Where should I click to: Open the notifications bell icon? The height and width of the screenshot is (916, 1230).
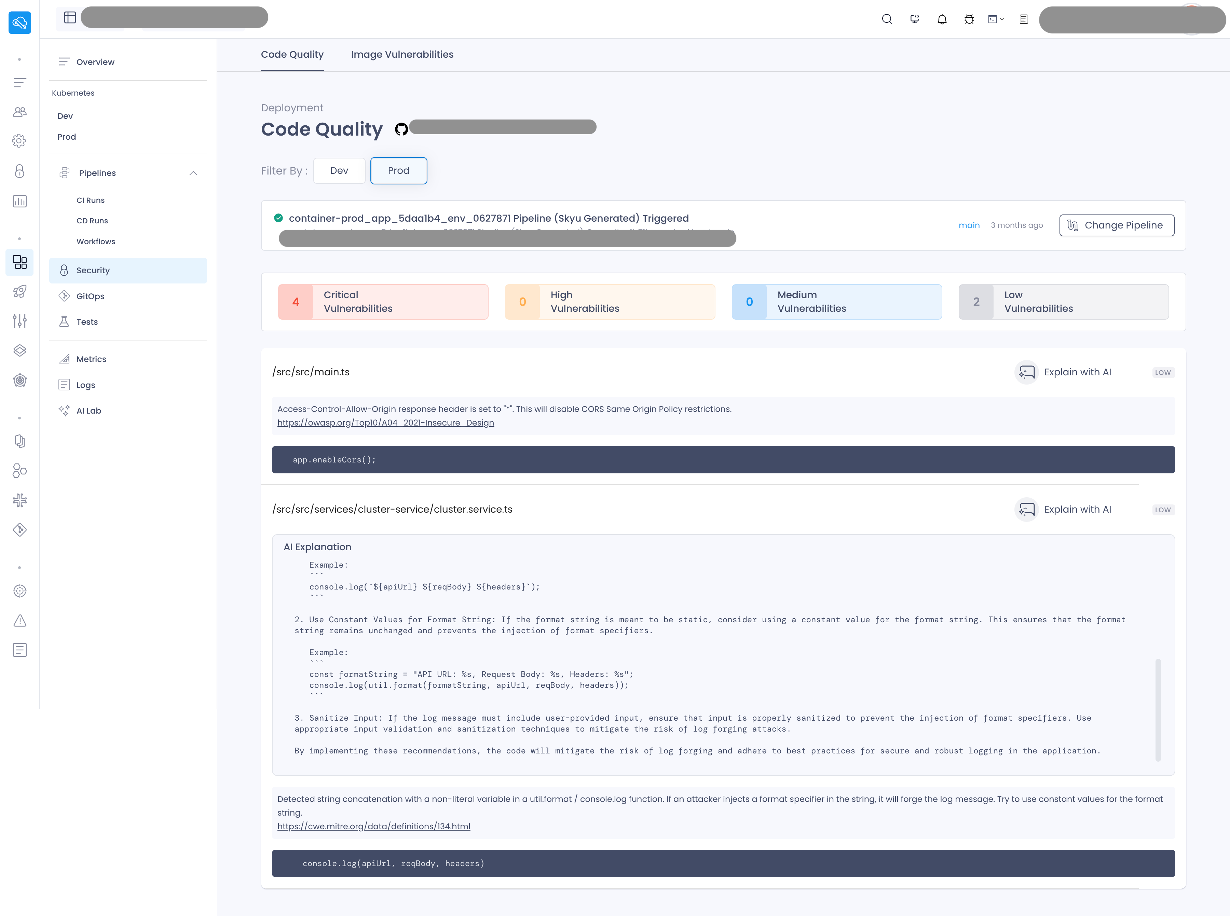(942, 19)
